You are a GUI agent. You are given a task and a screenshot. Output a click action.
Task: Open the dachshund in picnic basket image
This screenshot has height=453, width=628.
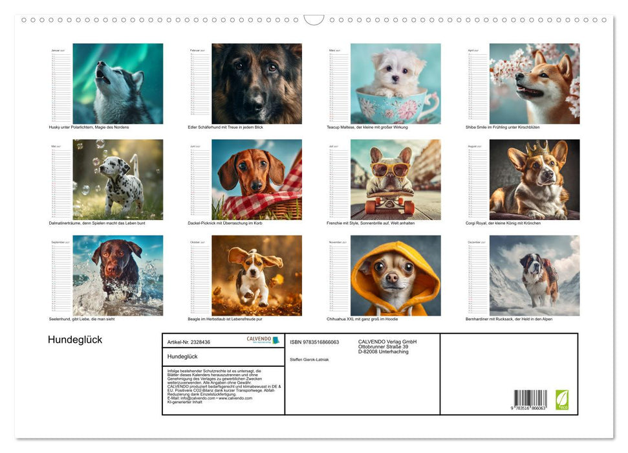(x=257, y=180)
